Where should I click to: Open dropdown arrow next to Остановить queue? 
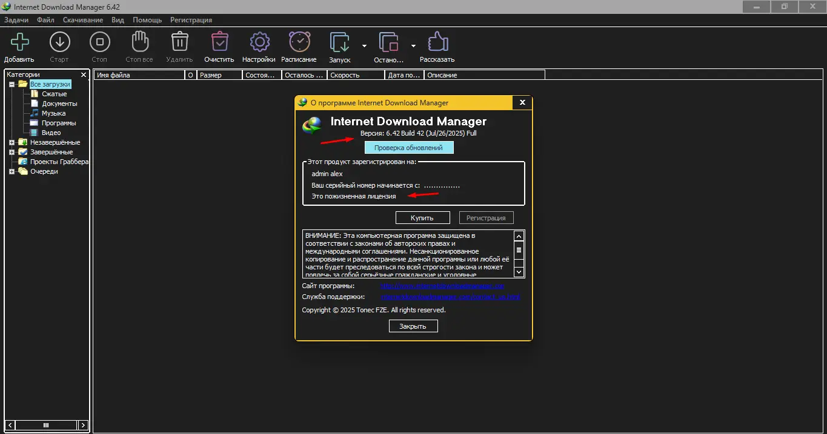413,45
